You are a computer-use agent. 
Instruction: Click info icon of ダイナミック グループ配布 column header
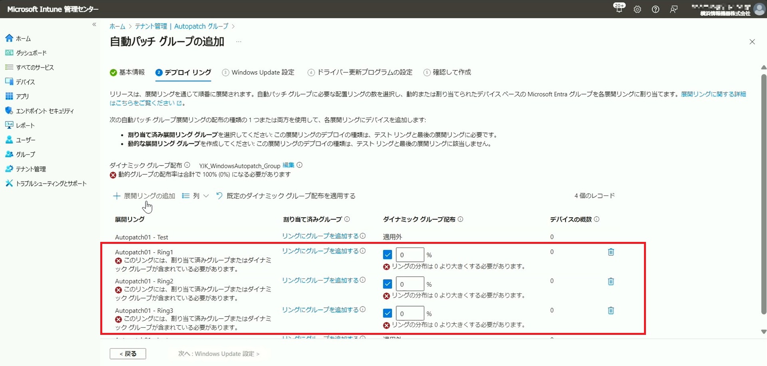(x=460, y=219)
